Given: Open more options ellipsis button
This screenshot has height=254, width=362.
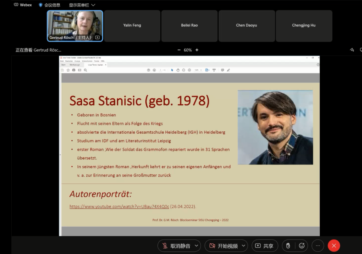Looking at the screenshot, I should click(318, 246).
